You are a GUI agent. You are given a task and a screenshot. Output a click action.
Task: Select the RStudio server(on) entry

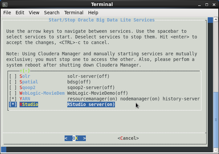91,104
